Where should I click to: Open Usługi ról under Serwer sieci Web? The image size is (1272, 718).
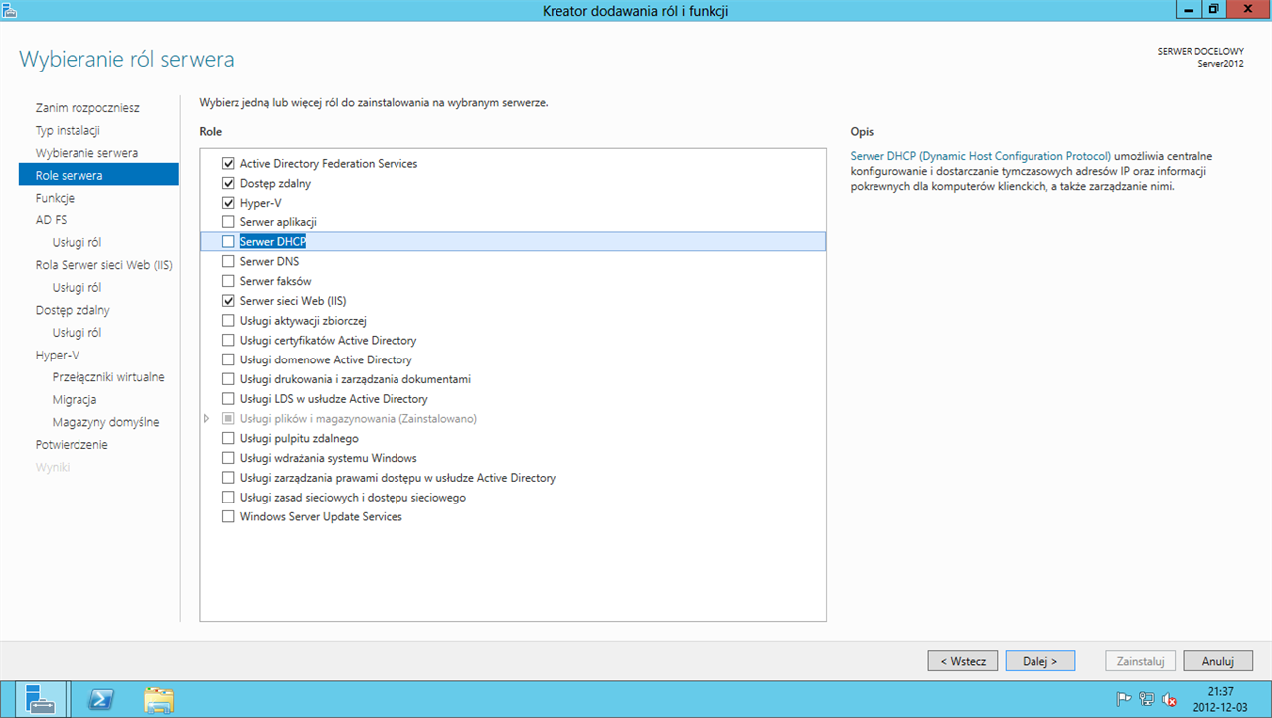(77, 288)
